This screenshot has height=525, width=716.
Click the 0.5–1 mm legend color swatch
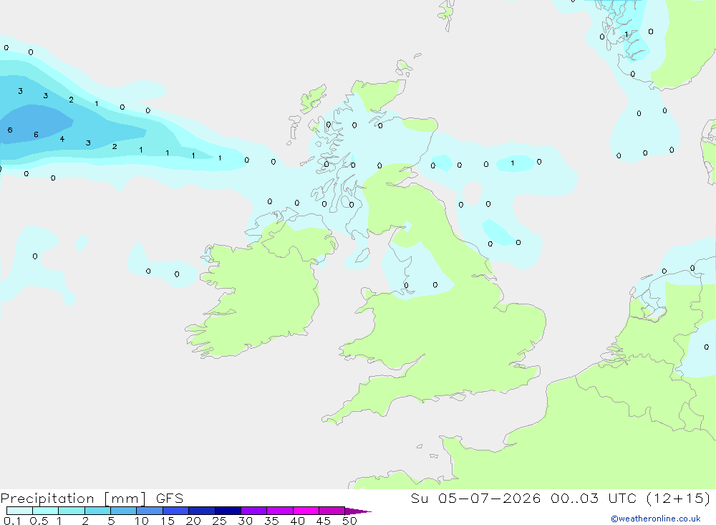coord(46,511)
